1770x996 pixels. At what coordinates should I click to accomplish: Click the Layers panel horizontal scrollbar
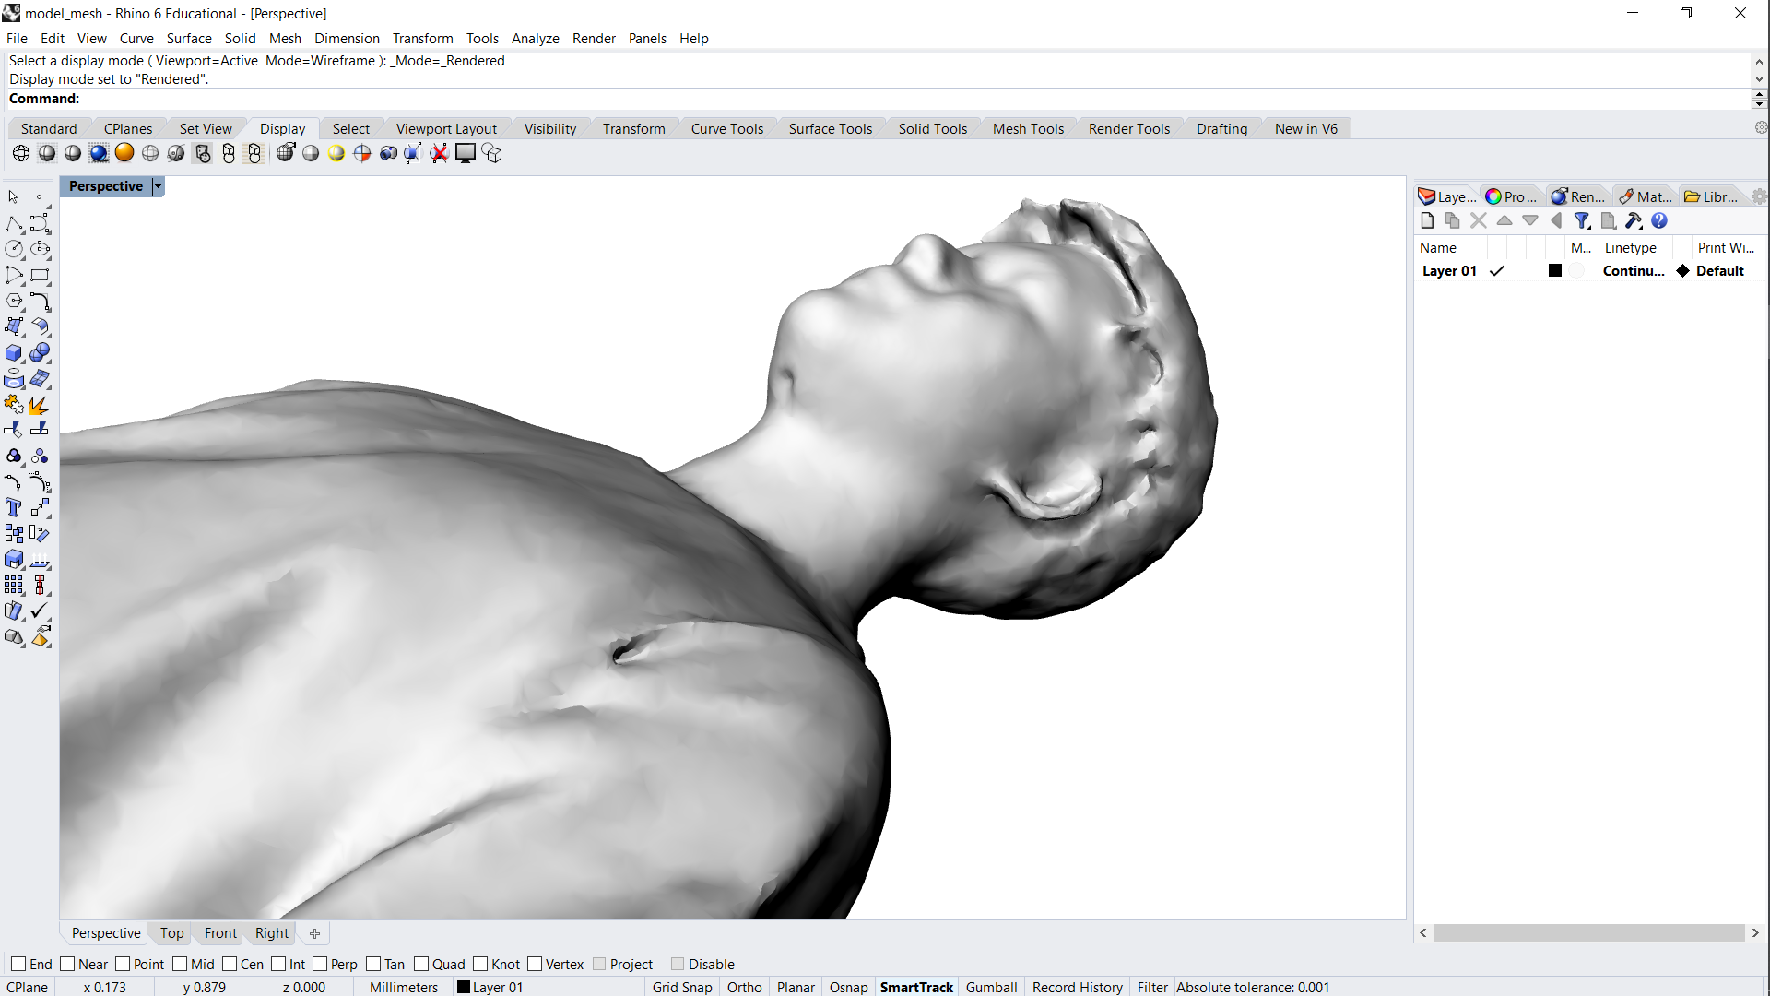[x=1588, y=933]
